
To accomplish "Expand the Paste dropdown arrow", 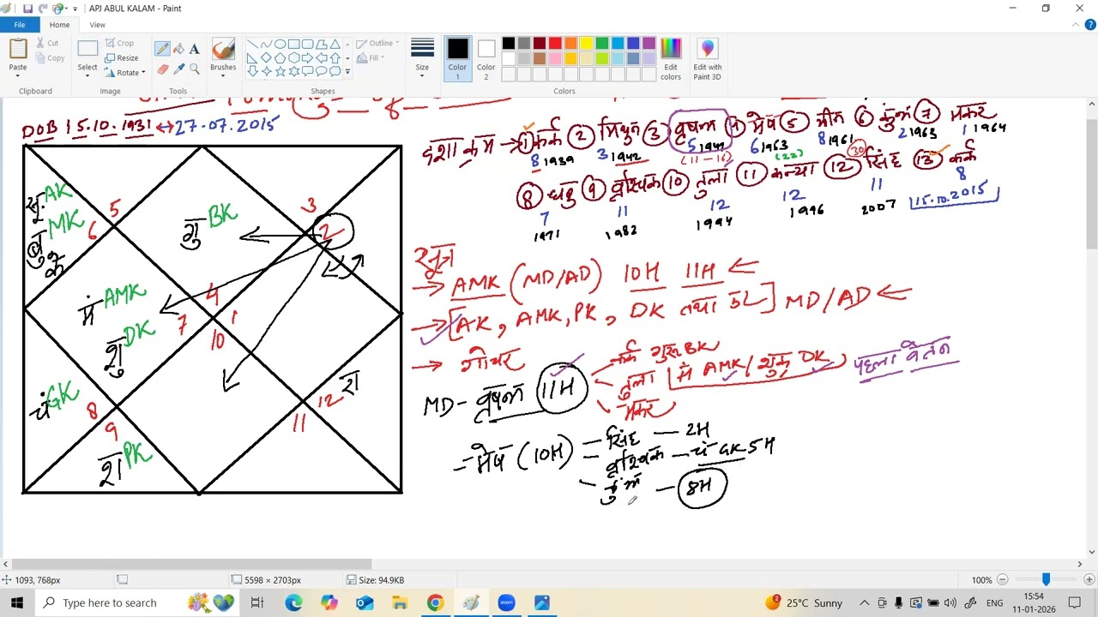I will click(x=17, y=75).
